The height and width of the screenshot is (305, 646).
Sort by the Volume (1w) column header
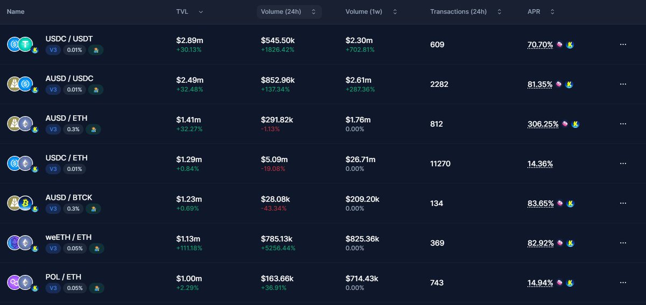pos(371,12)
